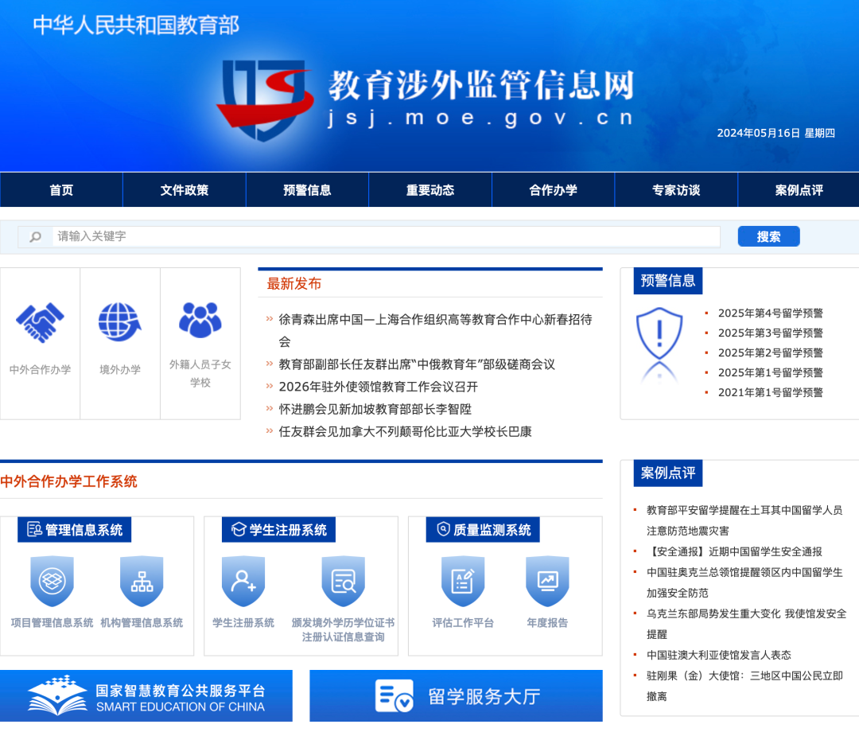
Task: Open 2025年第4号留学预警 link
Action: 770,313
